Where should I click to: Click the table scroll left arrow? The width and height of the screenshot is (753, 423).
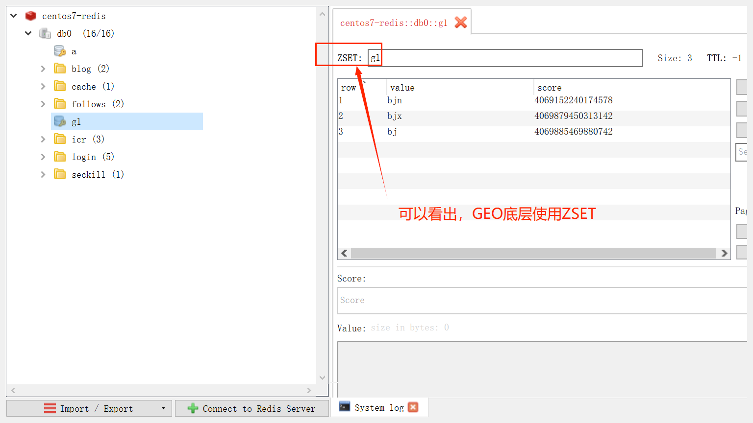coord(344,253)
